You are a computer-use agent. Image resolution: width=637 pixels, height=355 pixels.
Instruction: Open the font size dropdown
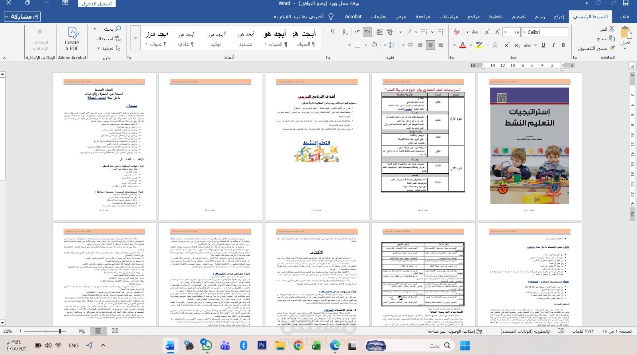tap(506, 32)
